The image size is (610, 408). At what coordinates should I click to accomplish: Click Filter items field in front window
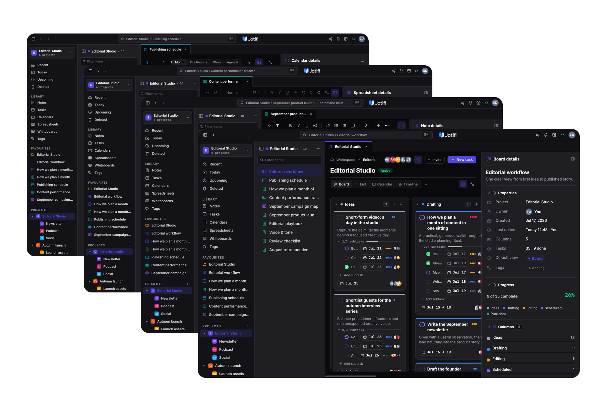290,160
